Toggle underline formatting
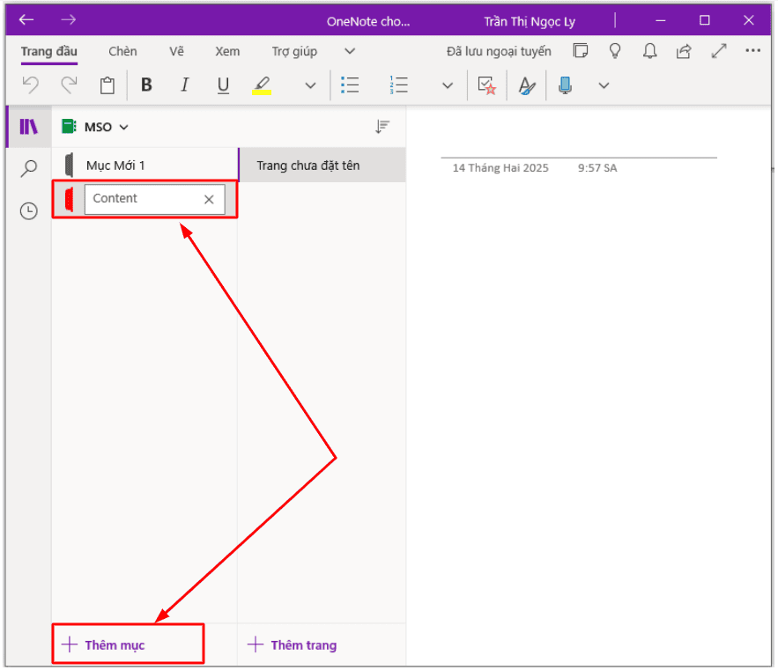The image size is (778, 670). tap(223, 85)
